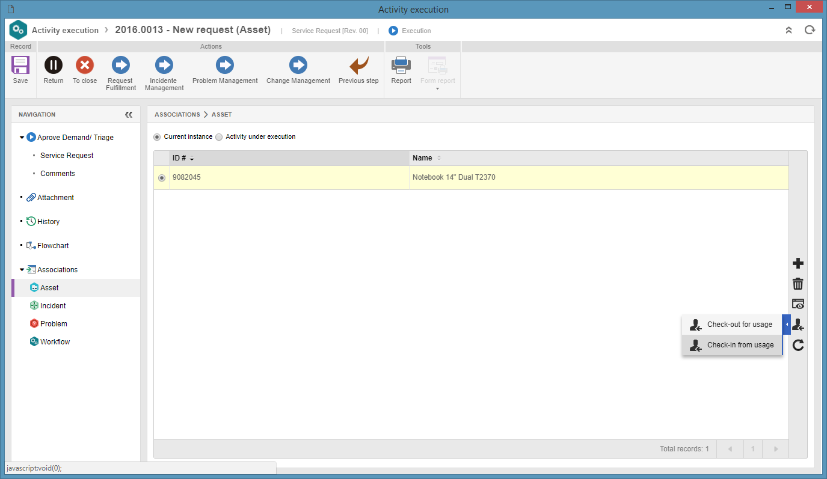The image size is (827, 479).
Task: Collapse the Navigation panel with double arrow
Action: coord(129,114)
